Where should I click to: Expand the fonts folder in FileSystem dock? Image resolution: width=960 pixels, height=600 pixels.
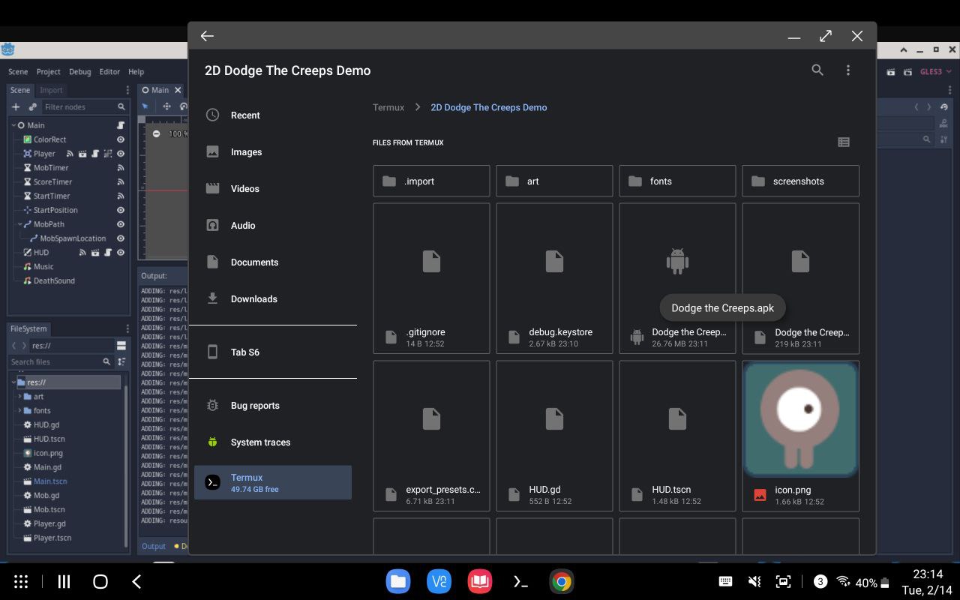(19, 411)
